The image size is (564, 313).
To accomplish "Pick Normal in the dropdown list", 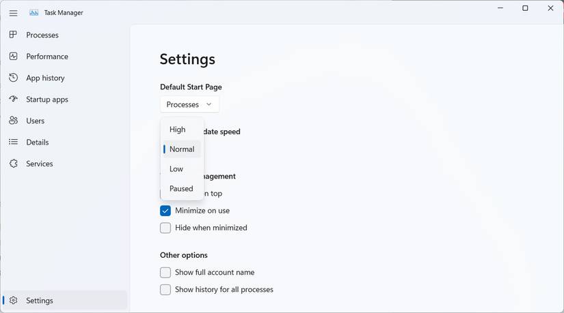I will click(182, 149).
